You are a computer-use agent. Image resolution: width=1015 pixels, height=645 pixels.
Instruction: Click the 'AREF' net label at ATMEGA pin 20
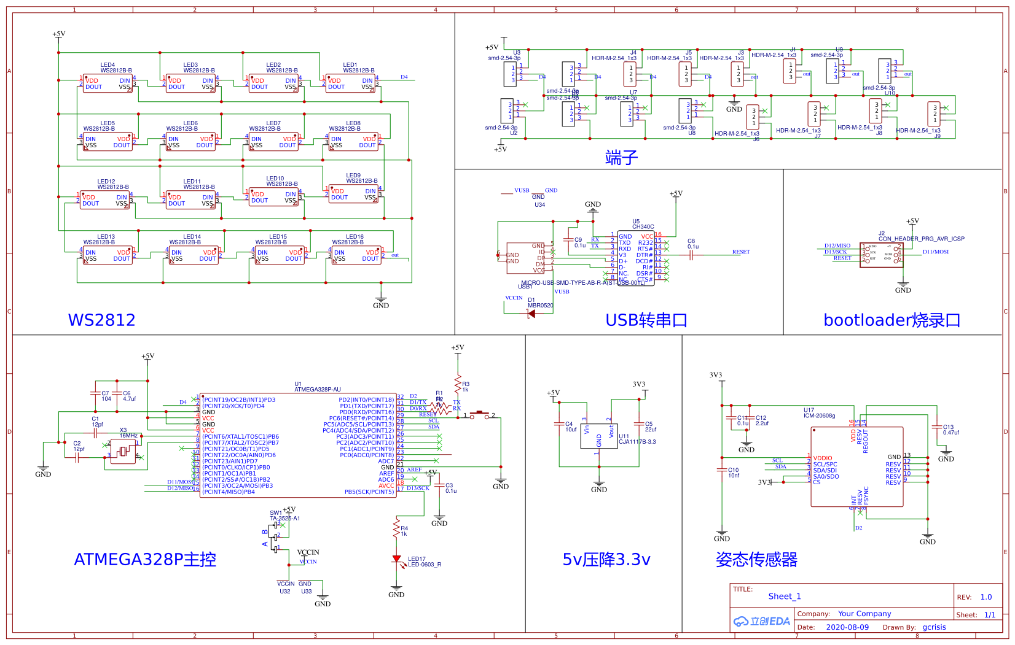pyautogui.click(x=414, y=470)
